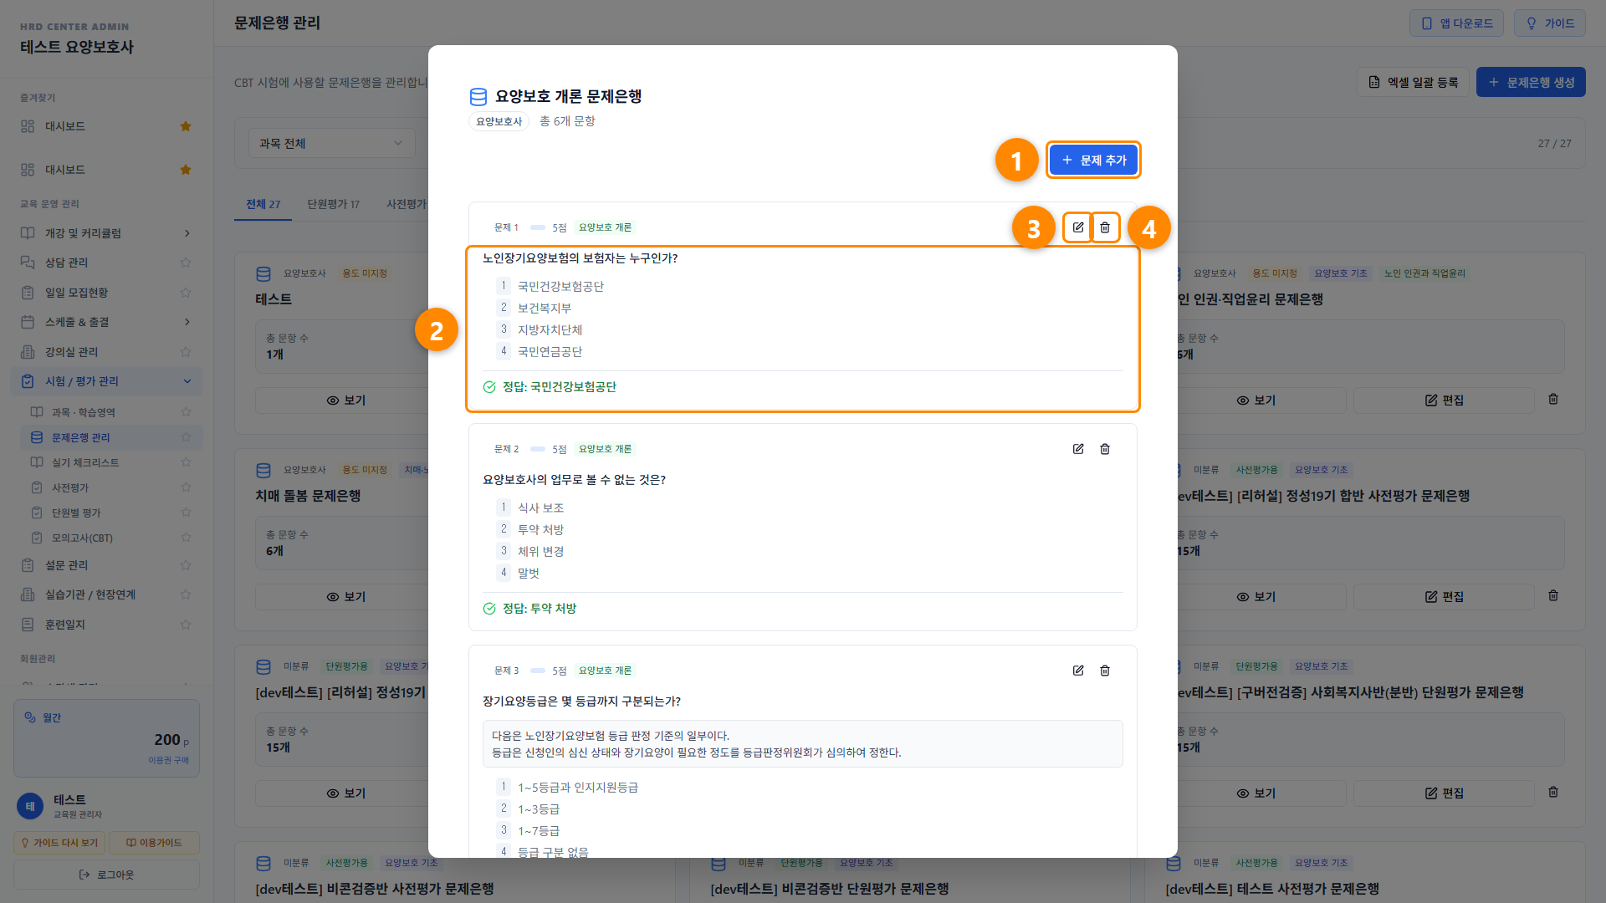Unfavorite the first 대시보드 star
The width and height of the screenshot is (1606, 903).
point(186,126)
